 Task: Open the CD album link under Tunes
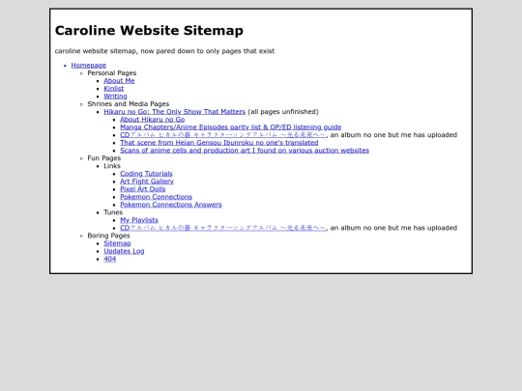point(223,228)
